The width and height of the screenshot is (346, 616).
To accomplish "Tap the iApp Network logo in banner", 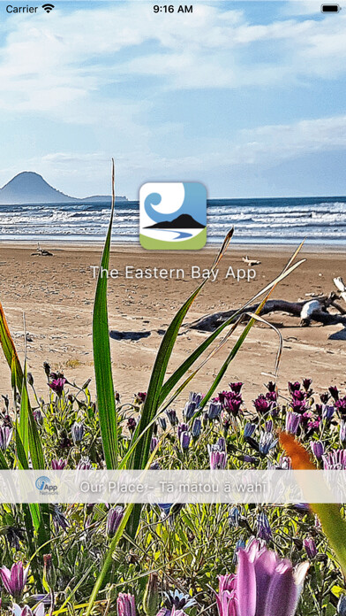I will [x=47, y=486].
